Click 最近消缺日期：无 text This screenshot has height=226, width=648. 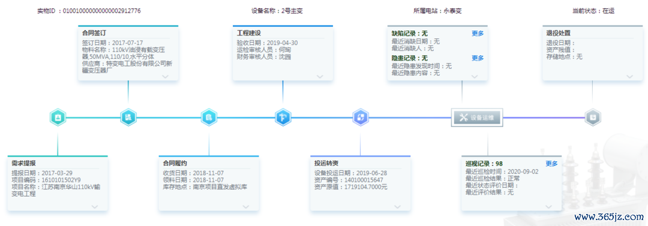pos(415,42)
